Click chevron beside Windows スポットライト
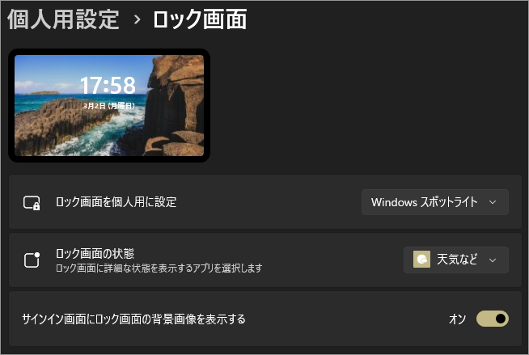The width and height of the screenshot is (529, 355). [493, 203]
